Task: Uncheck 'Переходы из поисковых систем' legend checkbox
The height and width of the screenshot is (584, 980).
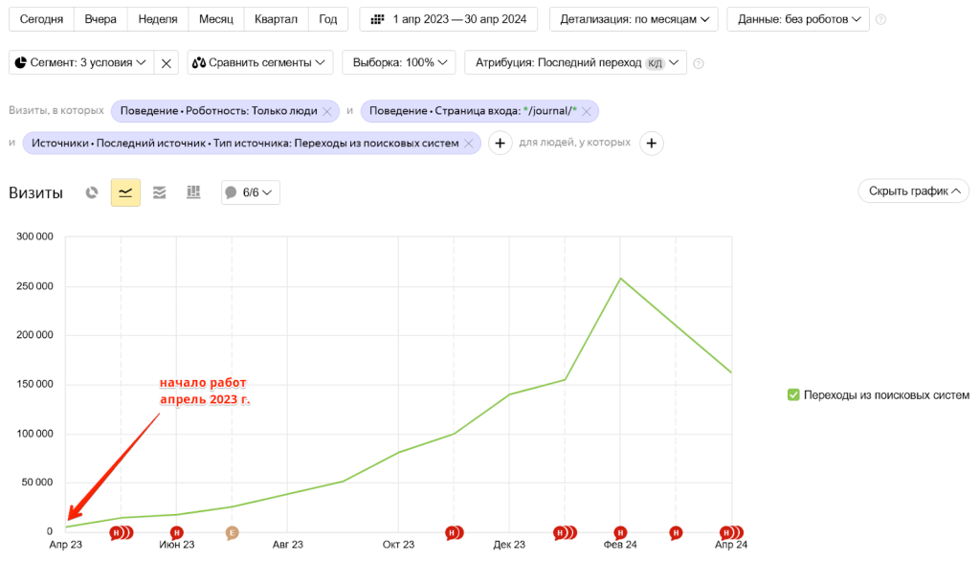Action: (x=792, y=394)
